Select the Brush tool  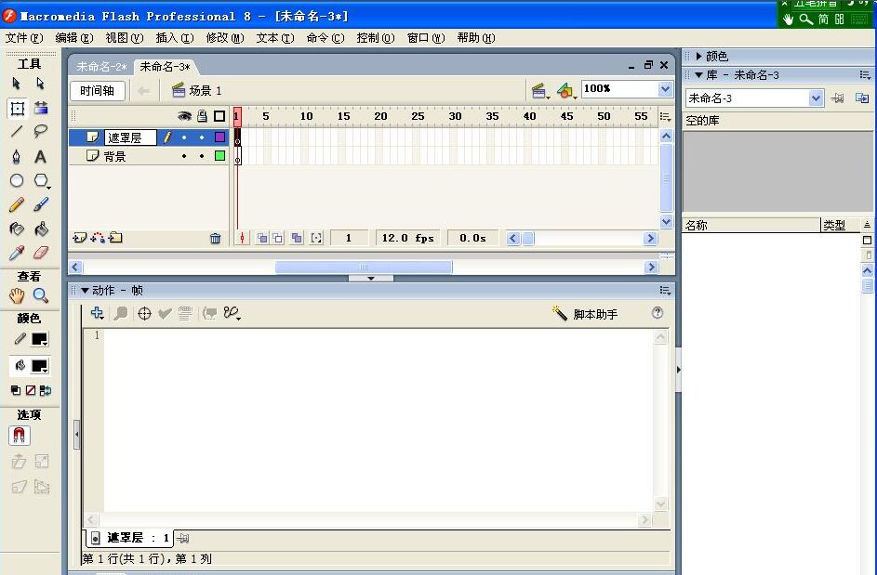coord(41,204)
